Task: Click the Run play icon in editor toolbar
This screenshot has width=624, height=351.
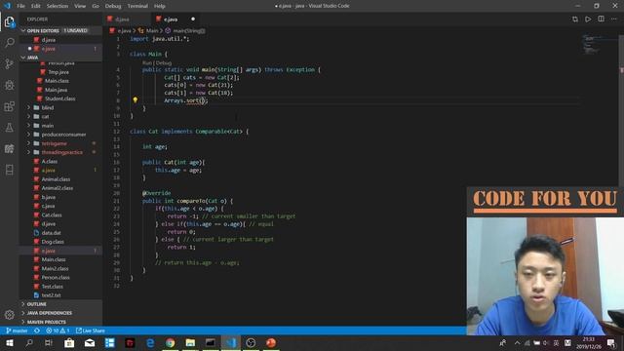Action: [x=588, y=19]
